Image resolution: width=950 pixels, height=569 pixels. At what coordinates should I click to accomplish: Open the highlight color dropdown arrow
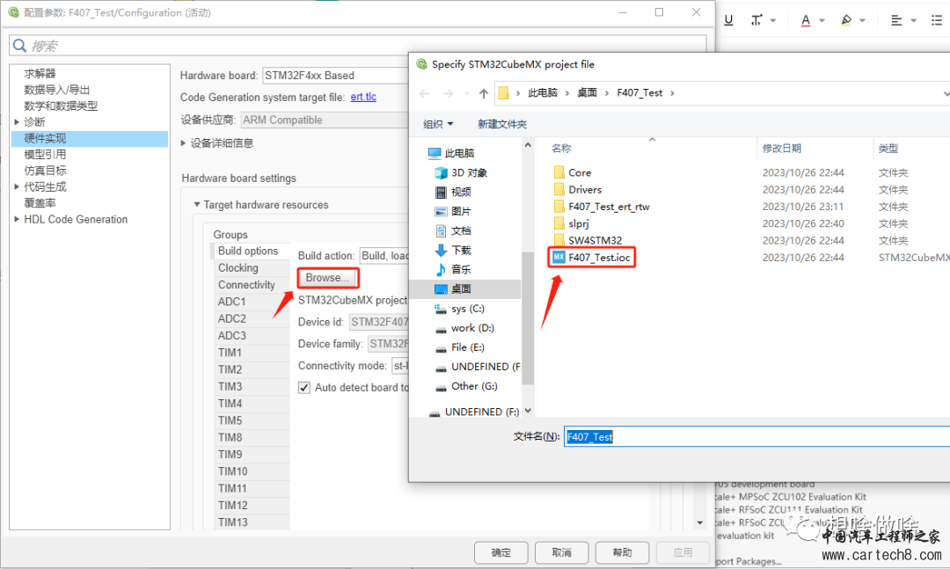tap(863, 20)
